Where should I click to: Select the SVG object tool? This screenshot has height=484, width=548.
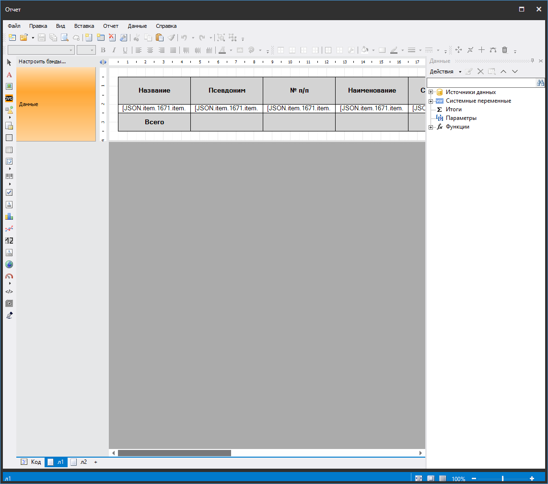point(9,98)
